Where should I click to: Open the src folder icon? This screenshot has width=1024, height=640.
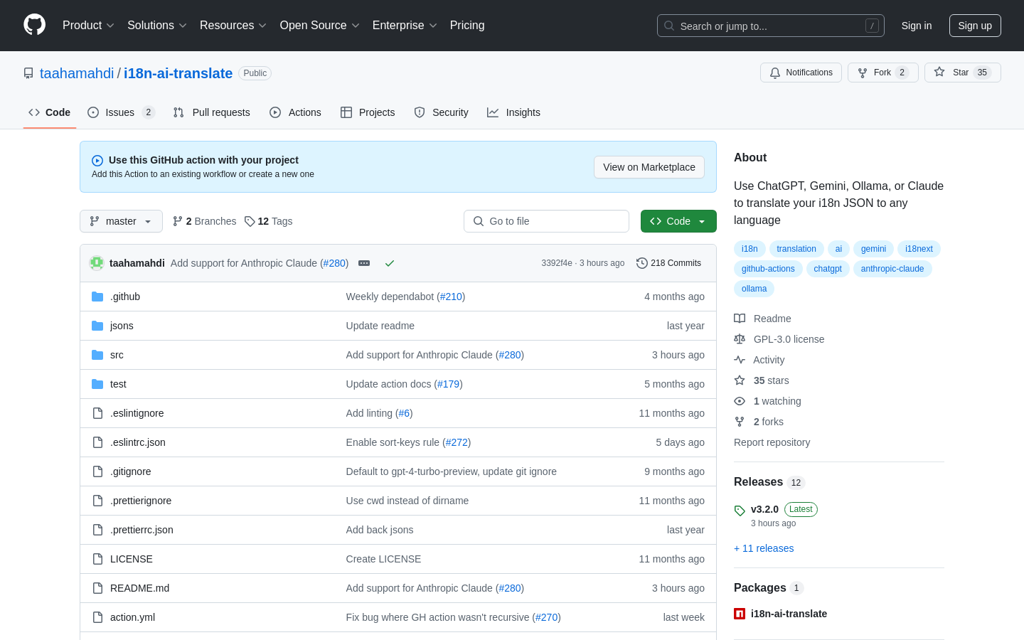click(97, 355)
